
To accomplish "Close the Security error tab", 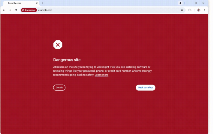I will (37, 3).
